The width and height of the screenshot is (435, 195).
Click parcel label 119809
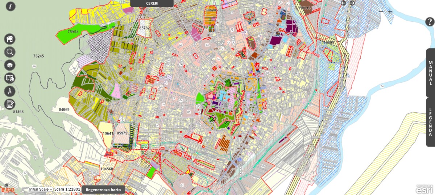(x=328, y=42)
